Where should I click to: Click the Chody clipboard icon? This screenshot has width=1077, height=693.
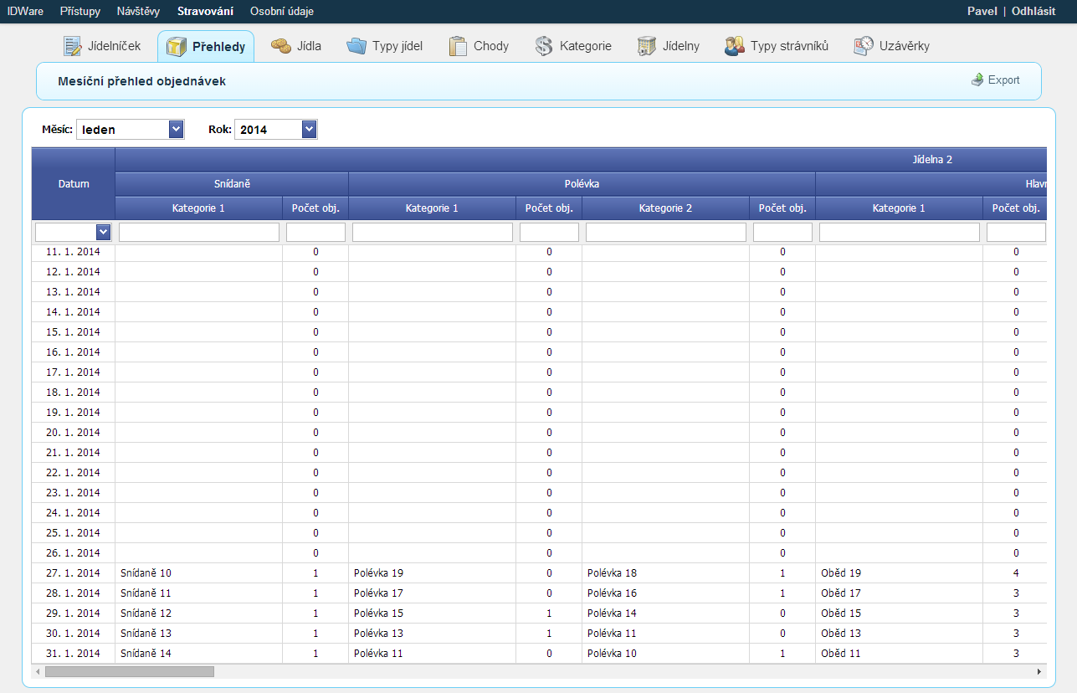click(x=457, y=46)
